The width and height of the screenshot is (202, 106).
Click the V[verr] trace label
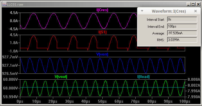point(102,54)
